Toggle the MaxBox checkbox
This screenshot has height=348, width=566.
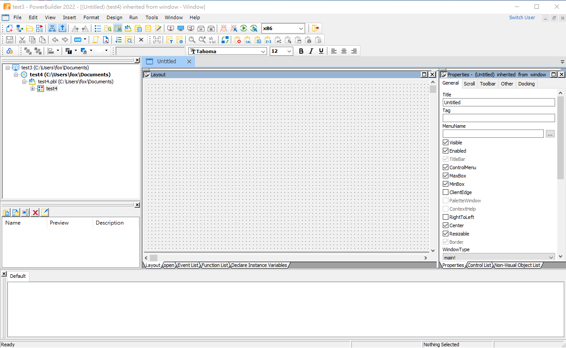[445, 176]
